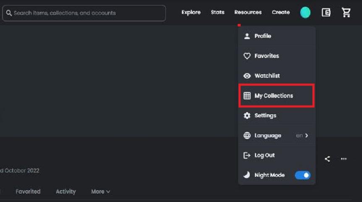This screenshot has width=362, height=202.
Task: Open the Stats menu
Action: click(218, 12)
